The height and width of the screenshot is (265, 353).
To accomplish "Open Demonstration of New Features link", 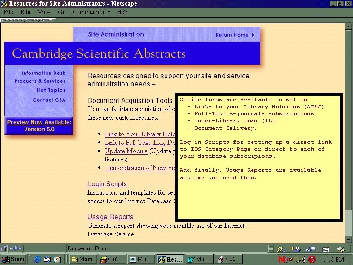I will click(140, 168).
